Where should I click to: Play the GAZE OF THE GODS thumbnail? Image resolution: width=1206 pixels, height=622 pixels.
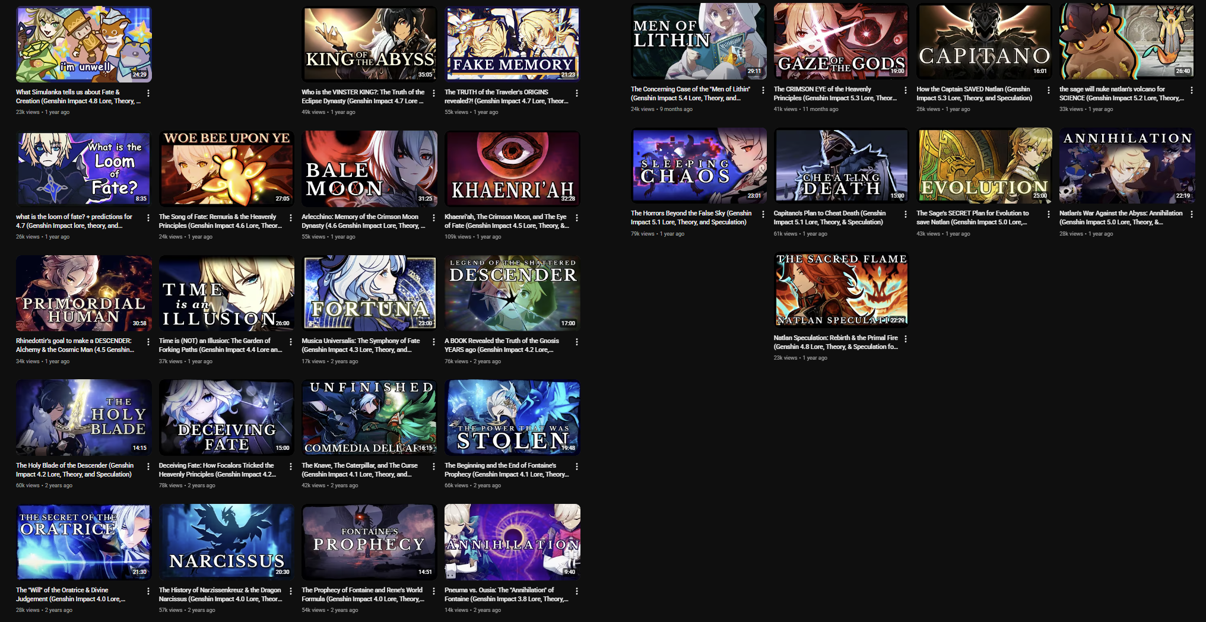point(841,41)
